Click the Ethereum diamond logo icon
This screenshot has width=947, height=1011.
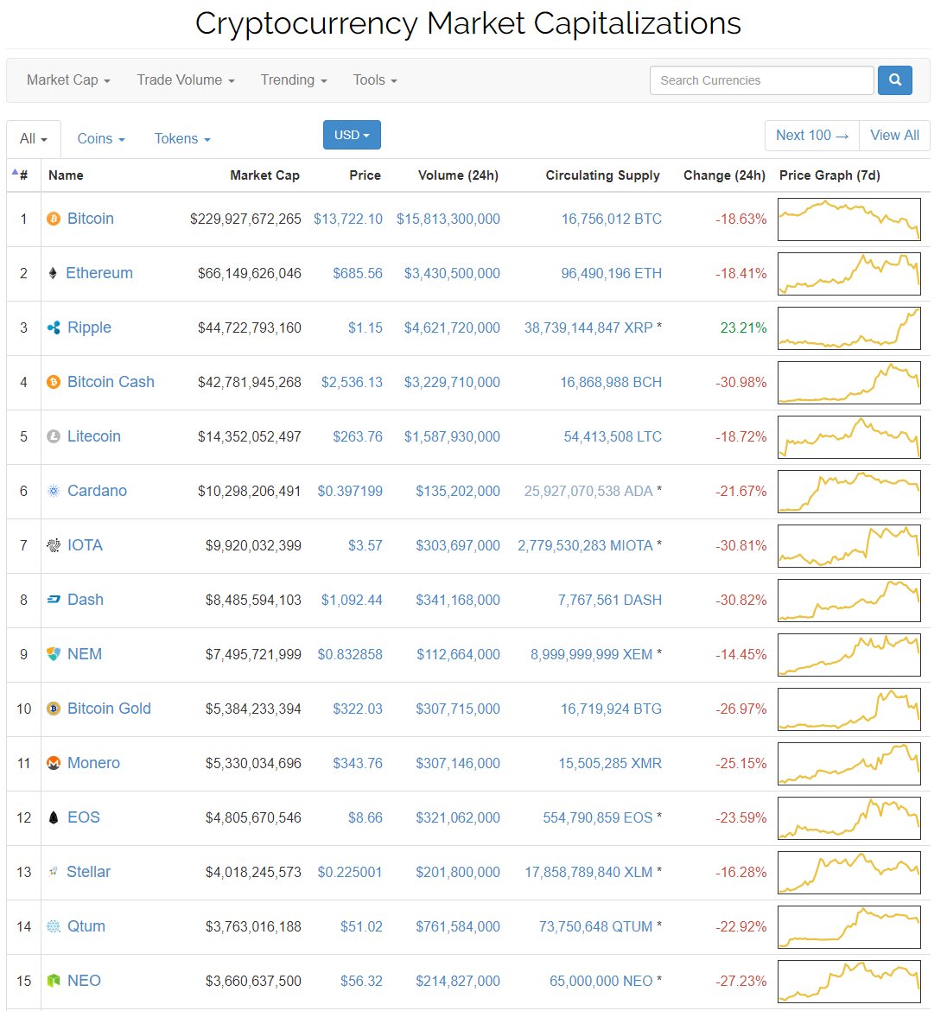(x=53, y=273)
